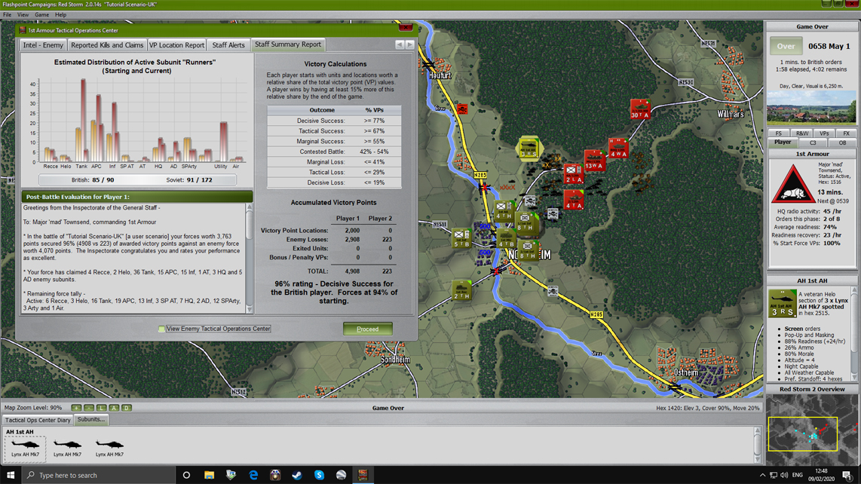Viewport: 861px width, 484px height.
Task: Click zoom in (+) map button
Action: pyautogui.click(x=76, y=408)
